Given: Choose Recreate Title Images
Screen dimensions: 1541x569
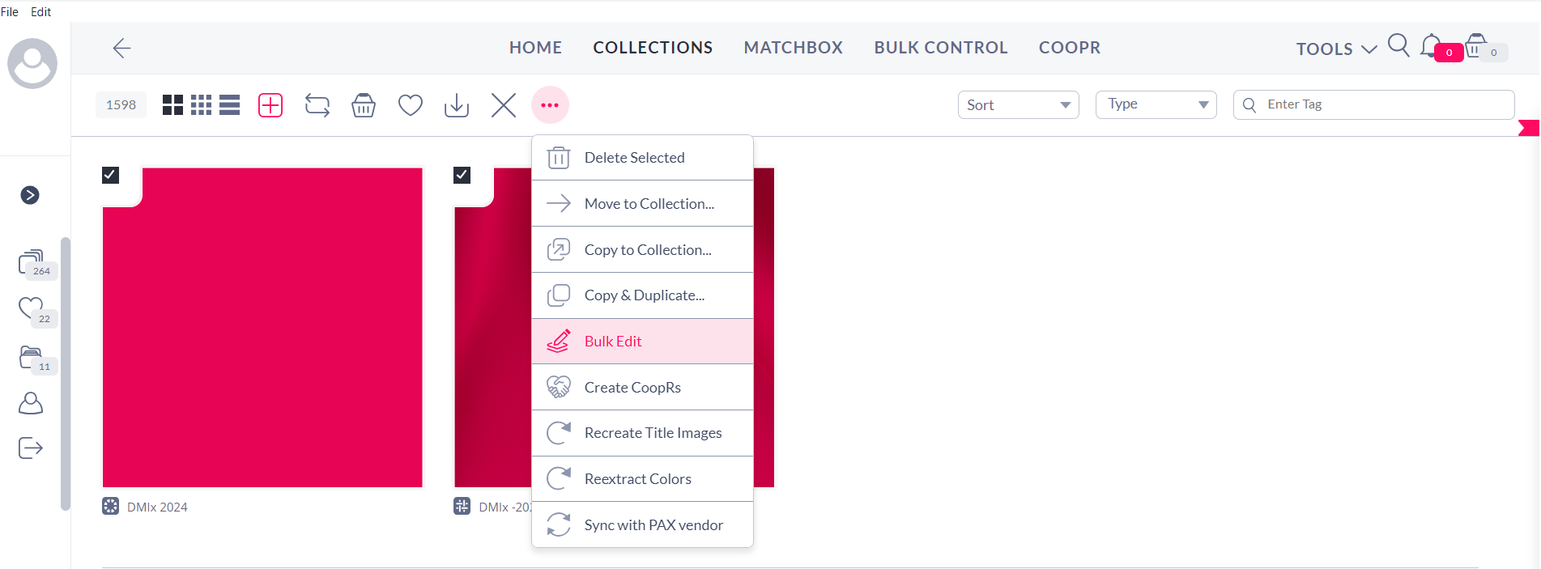Looking at the screenshot, I should 643,433.
